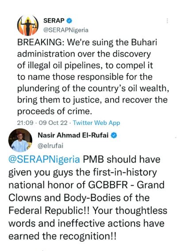
Task: Open the 21:09 timestamp of SERAP's tweet
Action: coord(25,123)
